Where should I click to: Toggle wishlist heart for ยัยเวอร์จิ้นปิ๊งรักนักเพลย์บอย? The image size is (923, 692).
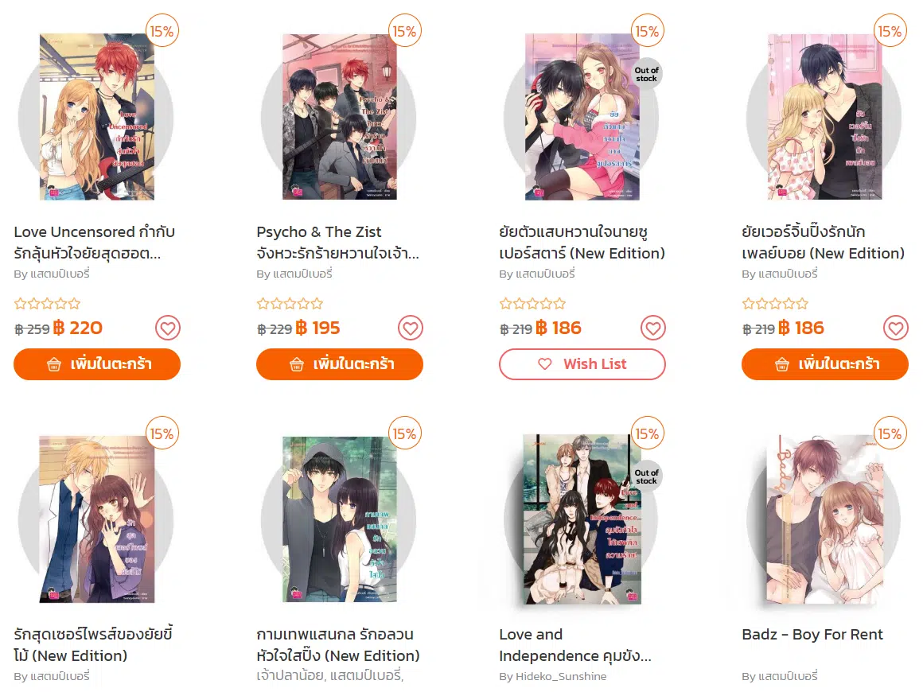895,328
